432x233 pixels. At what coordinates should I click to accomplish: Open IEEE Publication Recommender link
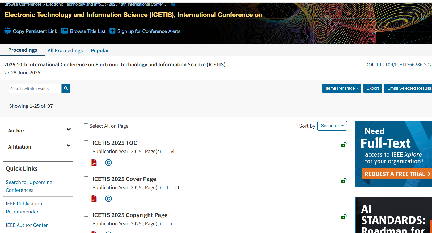24,208
